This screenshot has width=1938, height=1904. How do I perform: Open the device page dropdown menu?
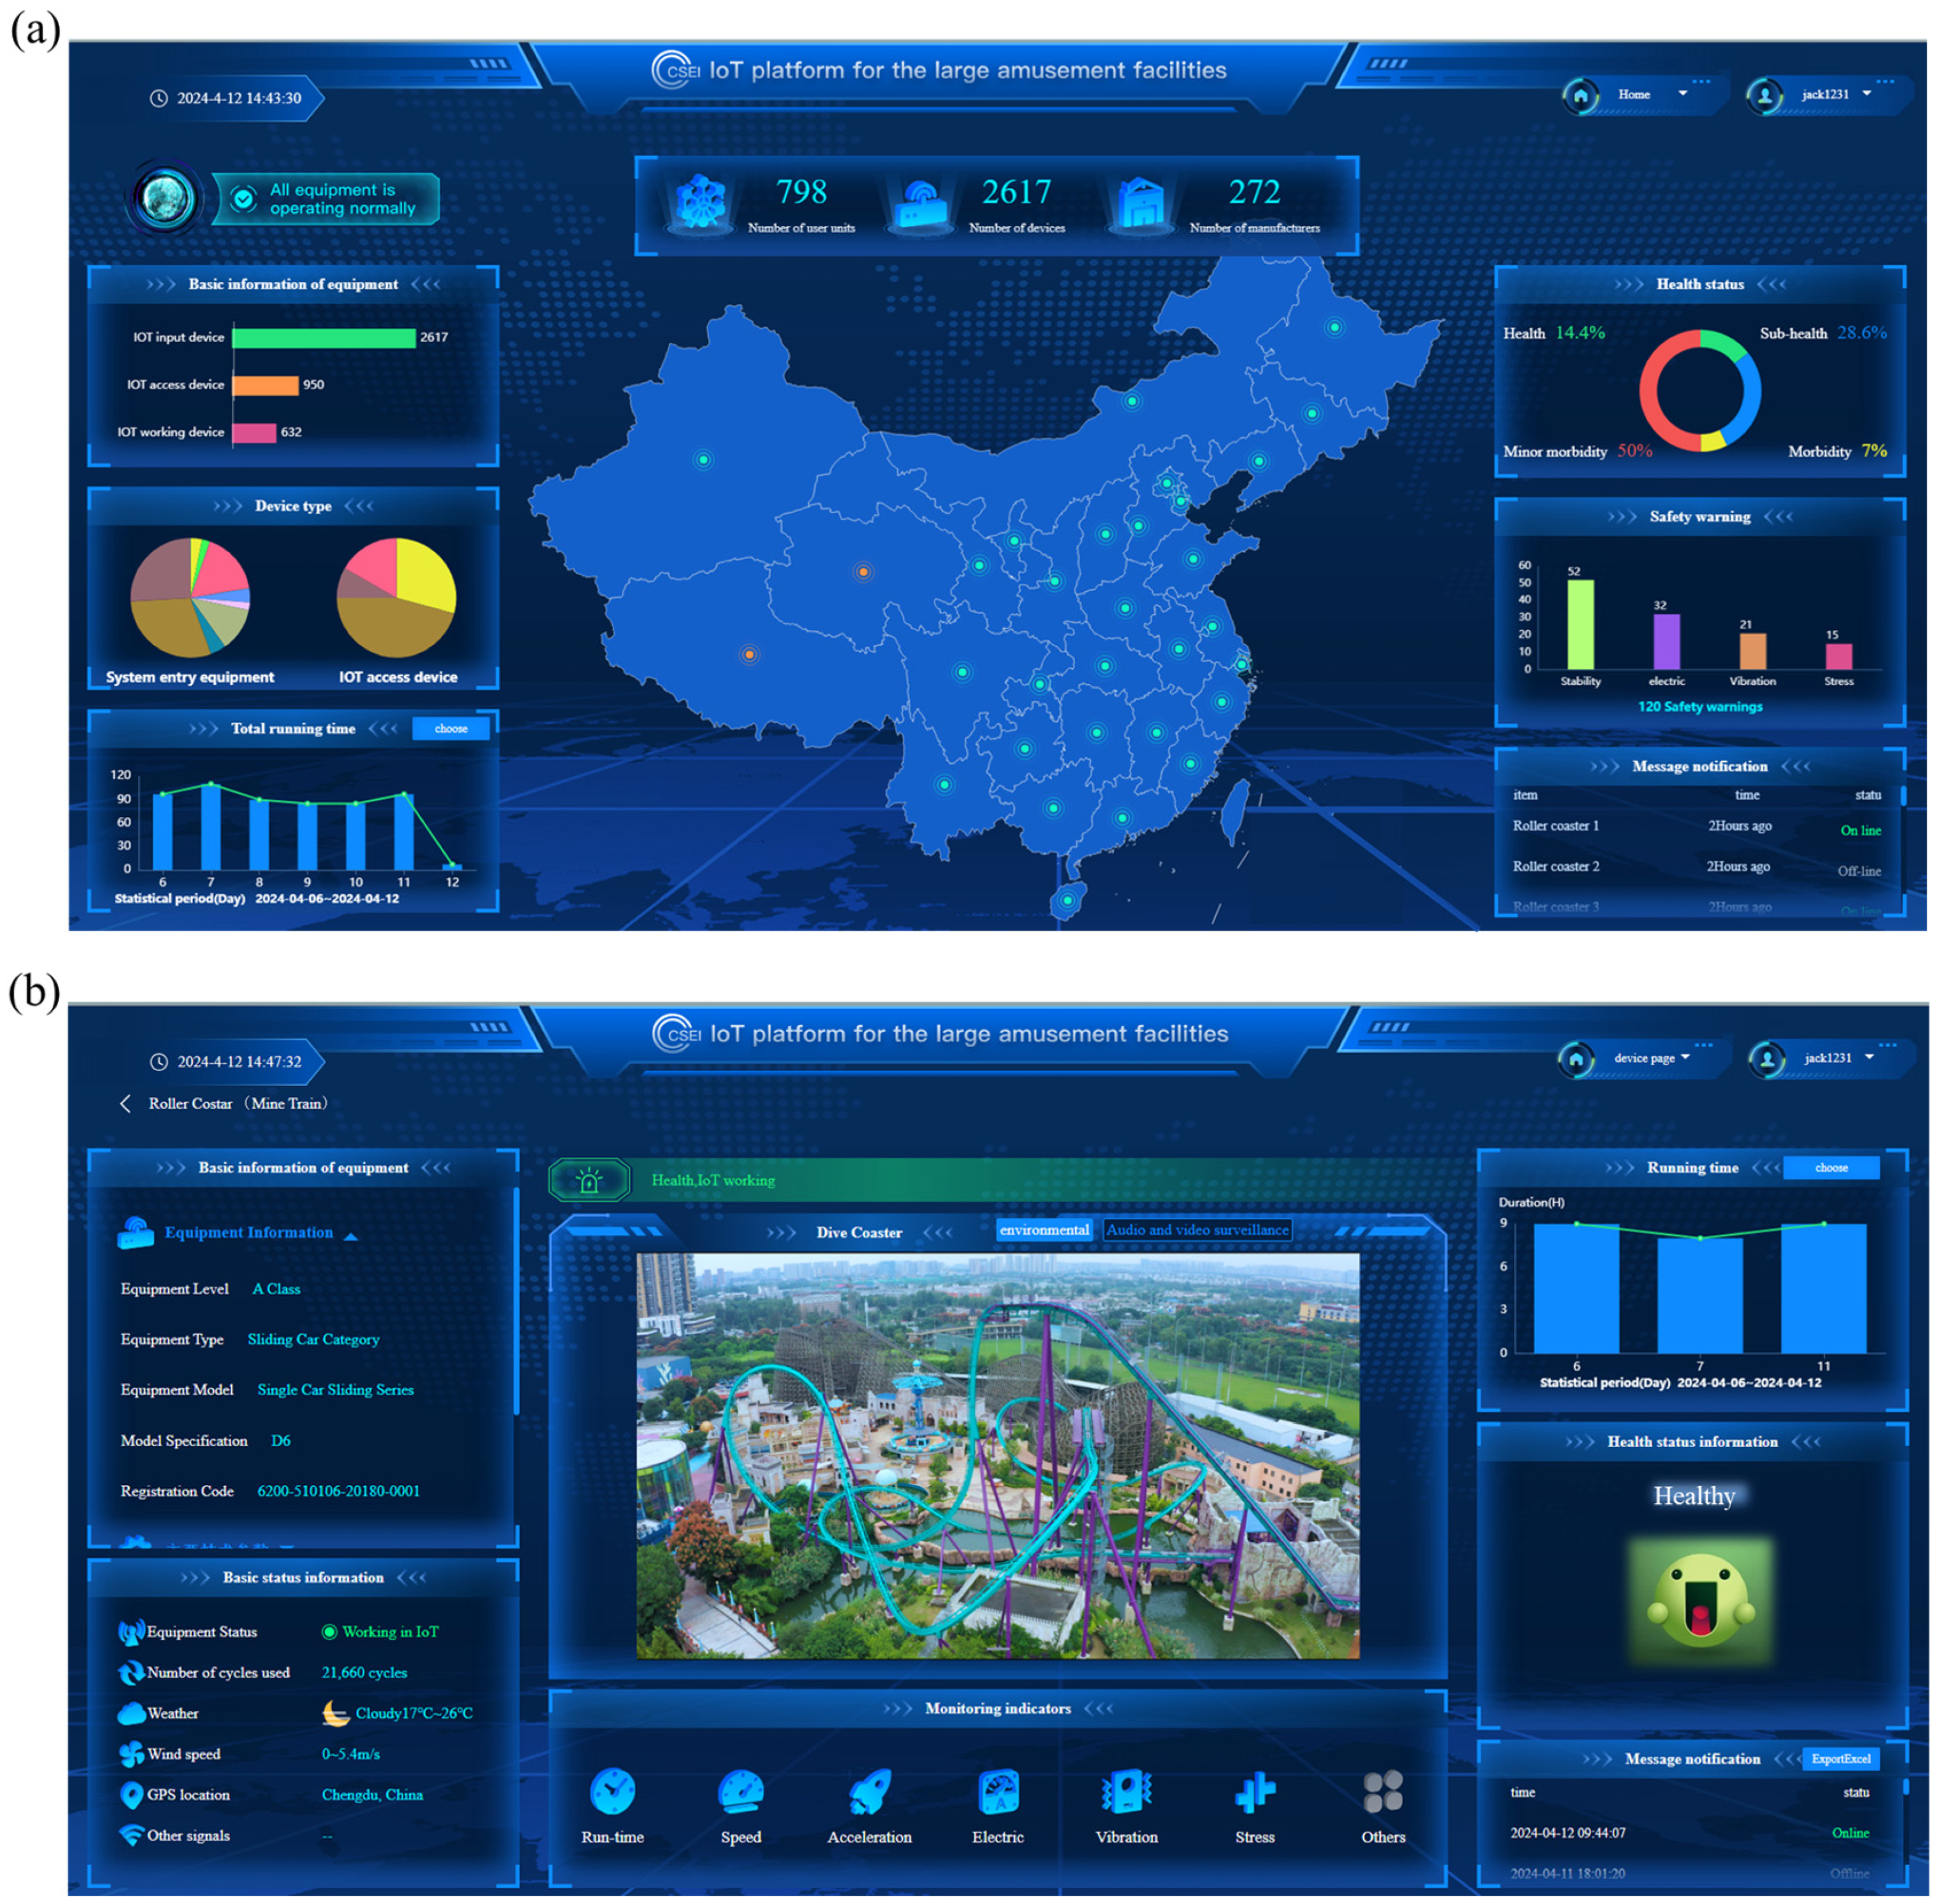1686,1057
